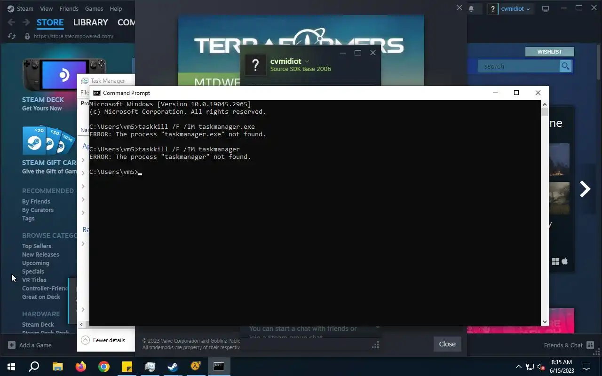This screenshot has height=376, width=602.
Task: Open the Tags recommendation link
Action: coord(28,218)
